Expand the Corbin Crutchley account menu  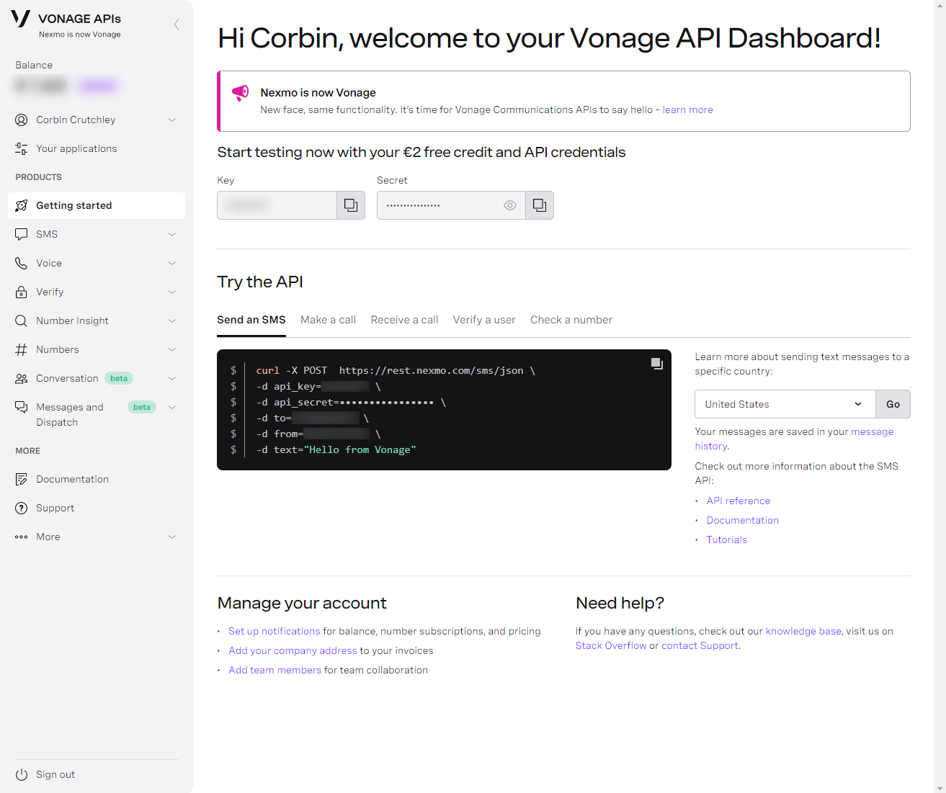(x=172, y=120)
